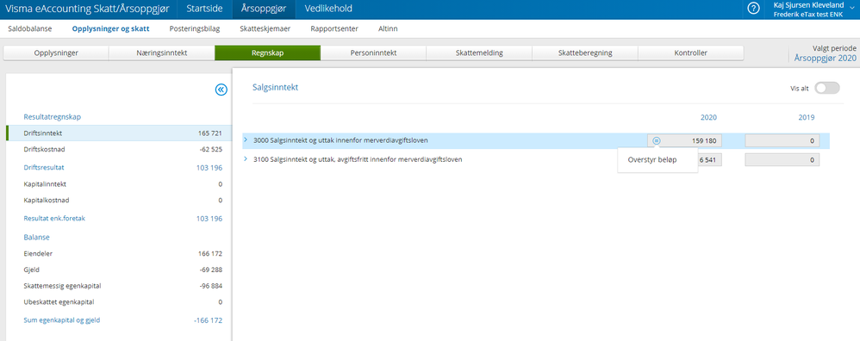Click the 2020 amount field 6 541
The height and width of the screenshot is (341, 860).
coord(710,159)
